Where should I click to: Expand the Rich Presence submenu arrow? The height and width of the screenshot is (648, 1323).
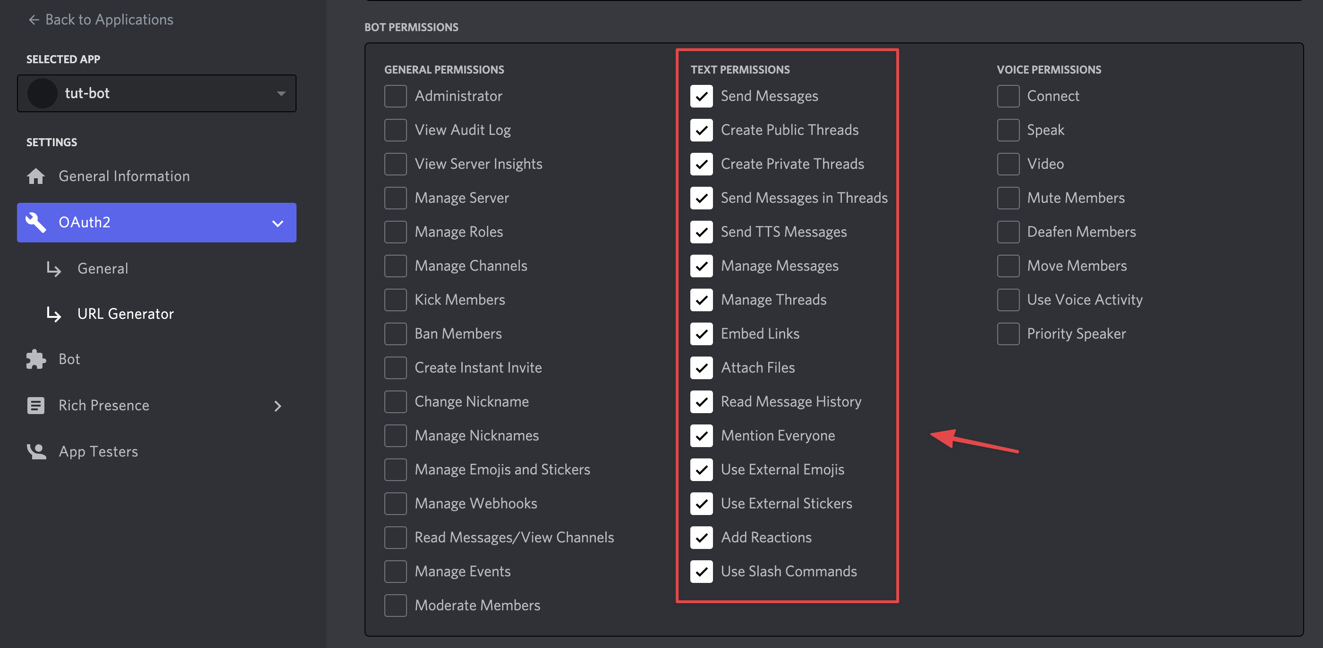[277, 406]
